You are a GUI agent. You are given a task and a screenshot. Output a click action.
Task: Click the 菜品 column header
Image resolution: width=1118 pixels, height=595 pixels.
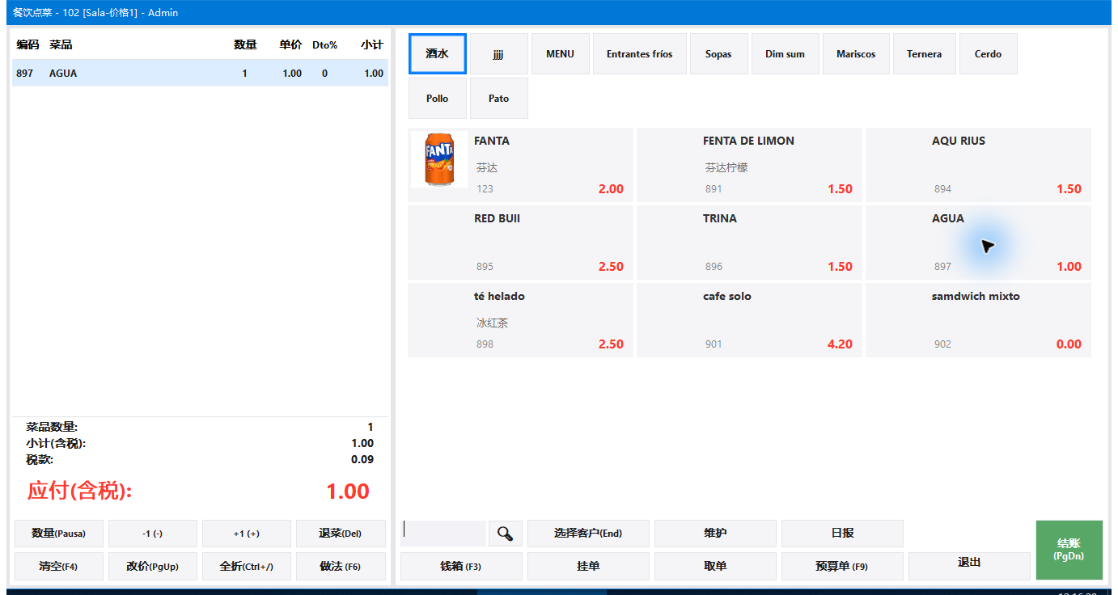pyautogui.click(x=61, y=44)
